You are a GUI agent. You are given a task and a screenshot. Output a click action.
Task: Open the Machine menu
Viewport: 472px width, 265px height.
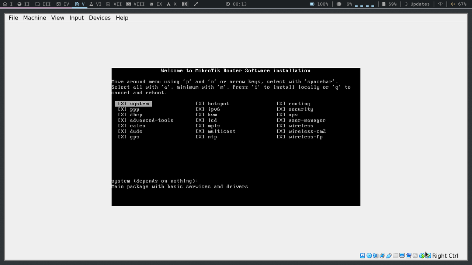35,18
